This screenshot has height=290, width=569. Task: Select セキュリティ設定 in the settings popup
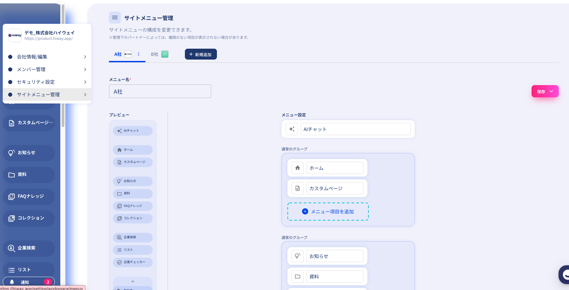point(47,82)
